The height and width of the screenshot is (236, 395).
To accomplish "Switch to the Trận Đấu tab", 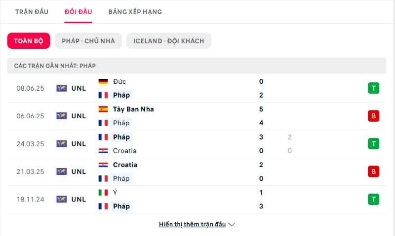I will [32, 12].
